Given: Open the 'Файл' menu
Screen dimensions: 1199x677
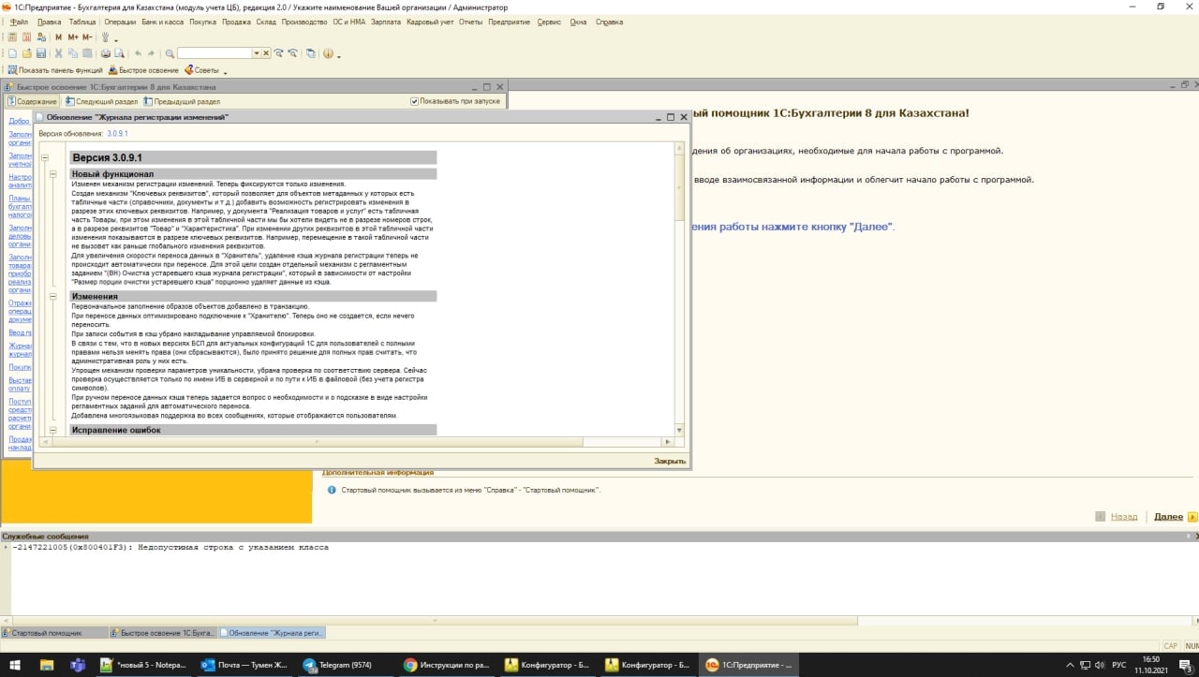Looking at the screenshot, I should pyautogui.click(x=19, y=22).
